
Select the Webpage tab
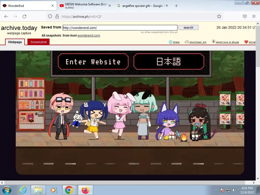click(x=15, y=42)
